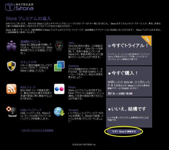Click the orange FREE corner ribbon
This screenshot has width=169, height=150.
[147, 40]
